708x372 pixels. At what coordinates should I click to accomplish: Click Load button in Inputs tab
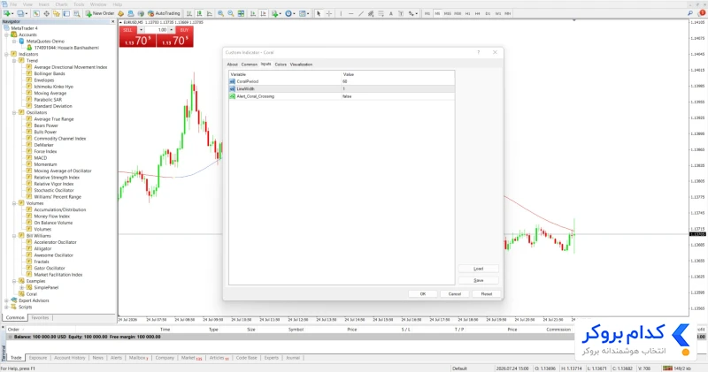click(478, 269)
